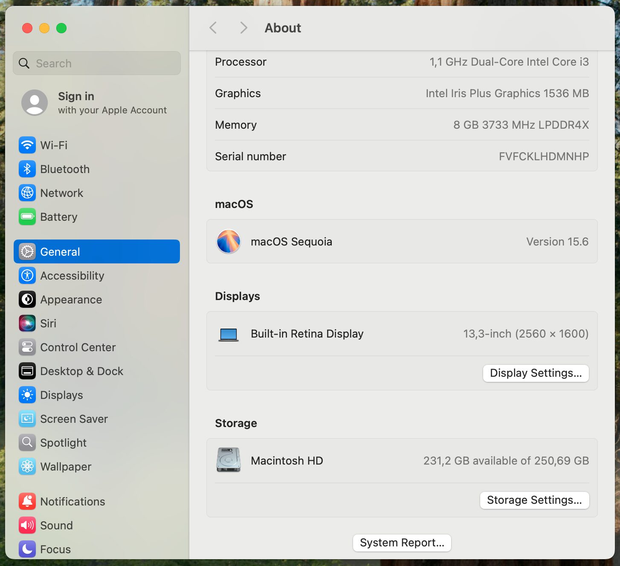Select Appearance in the sidebar

coord(71,300)
